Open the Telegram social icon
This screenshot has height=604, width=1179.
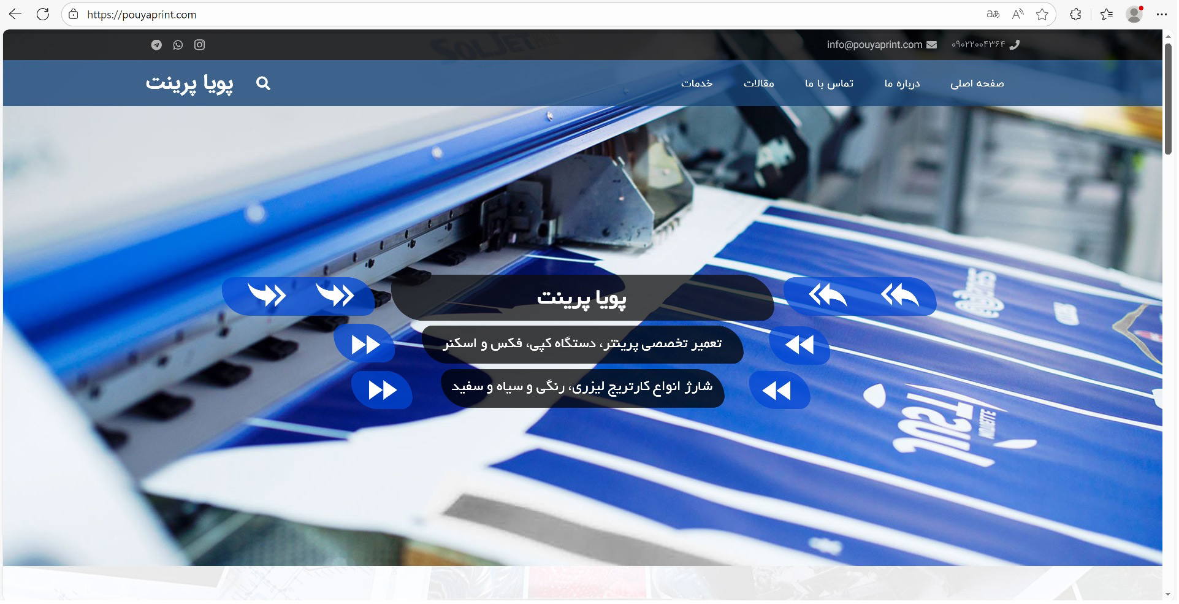(156, 45)
